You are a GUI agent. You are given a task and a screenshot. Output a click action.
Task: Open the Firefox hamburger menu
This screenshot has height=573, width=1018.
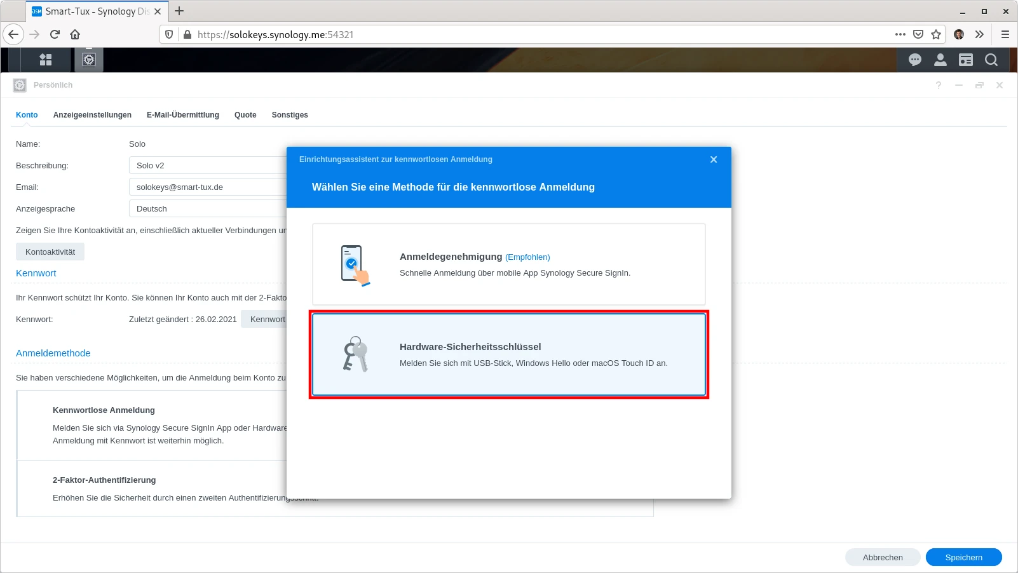click(1005, 34)
